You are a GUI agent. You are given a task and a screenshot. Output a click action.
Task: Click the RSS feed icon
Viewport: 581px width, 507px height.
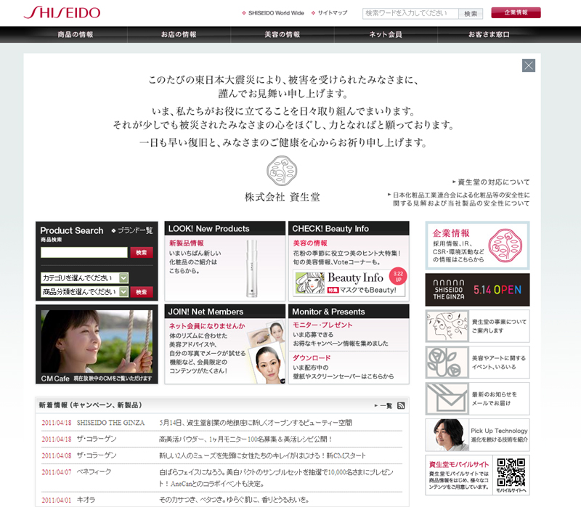[401, 405]
